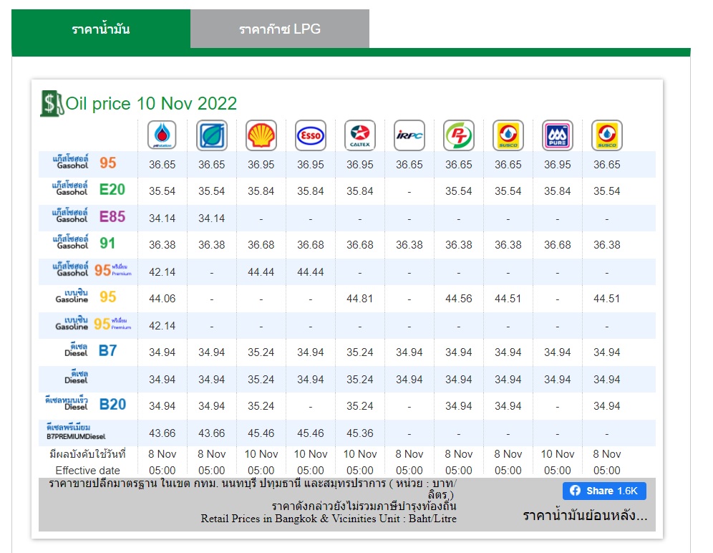Screen dimensions: 713x553
Task: Select the Esso 44.44 Gasohol 95 Premium price
Action: [311, 272]
